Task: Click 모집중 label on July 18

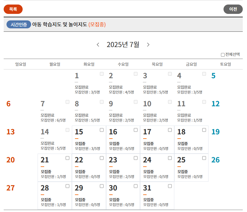Action: coord(183,144)
